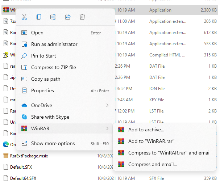Choose Compress to ZIP file
The height and width of the screenshot is (186, 224).
point(66,67)
